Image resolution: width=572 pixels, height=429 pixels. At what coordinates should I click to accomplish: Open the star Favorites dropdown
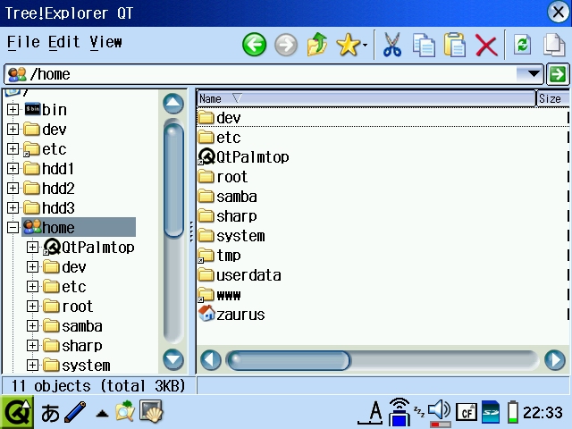pos(350,45)
